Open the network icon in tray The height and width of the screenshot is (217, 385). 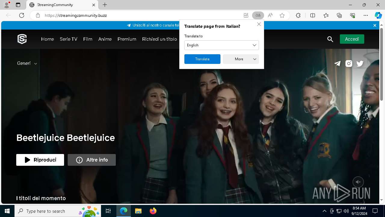339,211
